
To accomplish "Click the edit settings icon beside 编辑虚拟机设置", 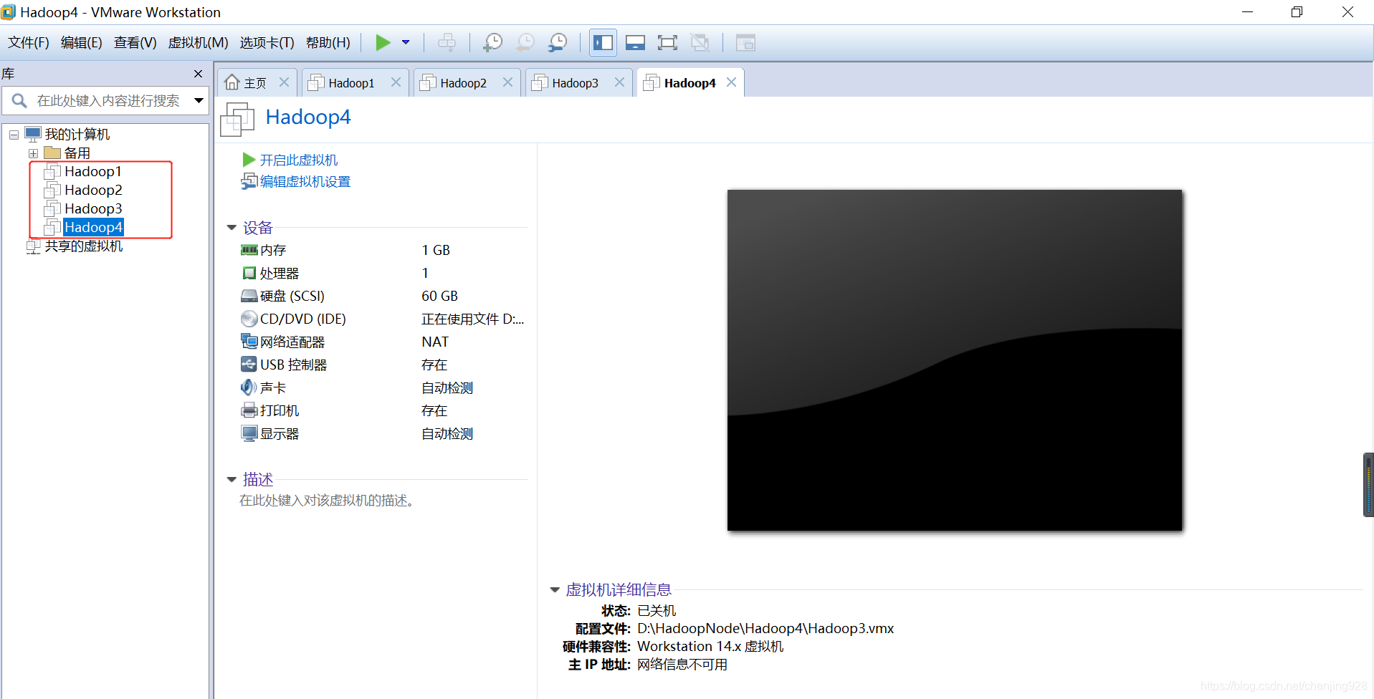I will [249, 181].
